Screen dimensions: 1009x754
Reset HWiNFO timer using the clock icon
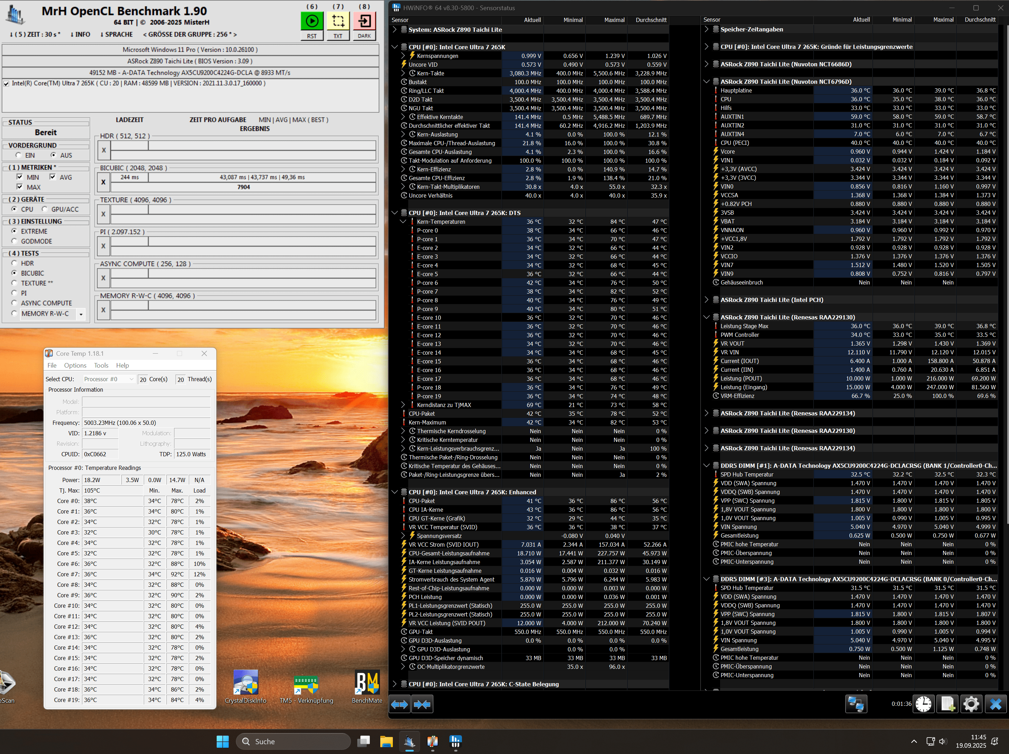coord(924,704)
